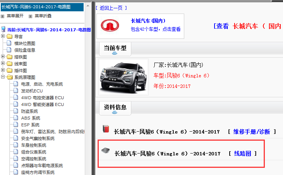Screen dimensions: 283x175
Task: Expand the 线束图 tree node
Action: click(3, 63)
